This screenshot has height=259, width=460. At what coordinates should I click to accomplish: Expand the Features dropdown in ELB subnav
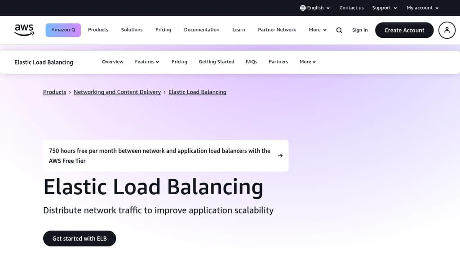[x=147, y=62]
